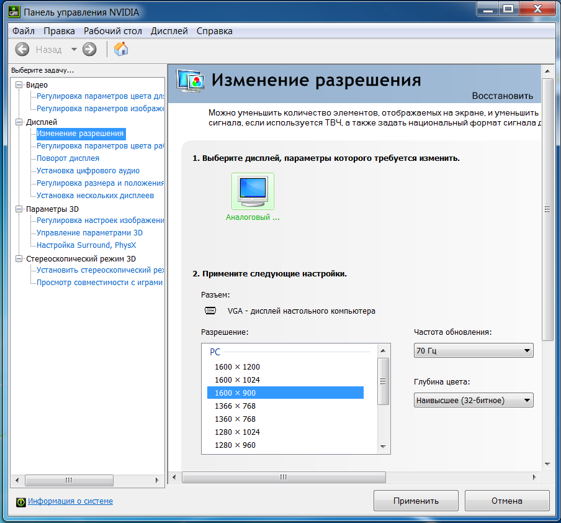The height and width of the screenshot is (523, 561).
Task: Open Просмотр совместимости с играми task
Action: 99,283
